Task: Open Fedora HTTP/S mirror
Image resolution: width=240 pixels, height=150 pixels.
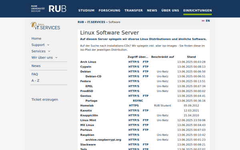Action: pos(134,81)
